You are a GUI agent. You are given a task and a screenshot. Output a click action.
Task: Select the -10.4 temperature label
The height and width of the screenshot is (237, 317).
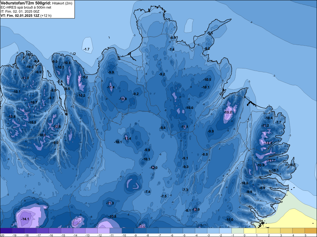(x=269, y=118)
